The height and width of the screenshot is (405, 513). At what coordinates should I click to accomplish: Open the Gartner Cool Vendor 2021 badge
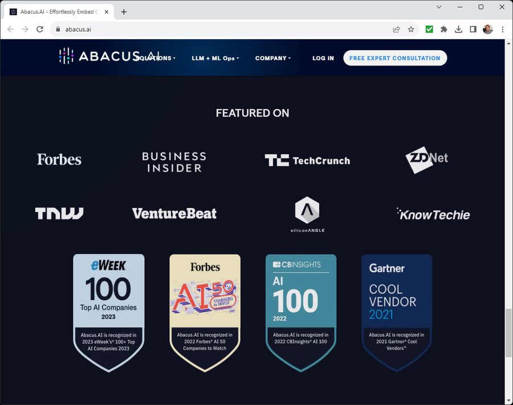click(x=397, y=313)
